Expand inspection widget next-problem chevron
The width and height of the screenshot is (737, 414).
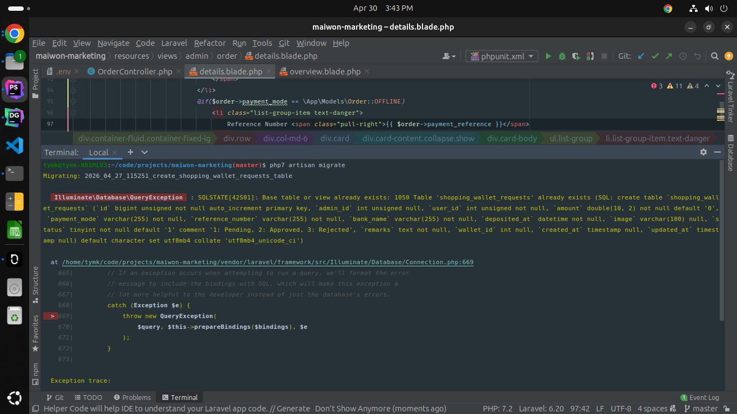point(718,86)
